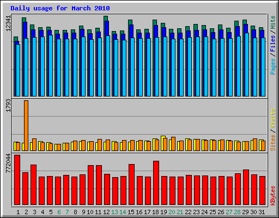Click the day 29 axis label
This screenshot has width=279, height=218.
[245, 212]
